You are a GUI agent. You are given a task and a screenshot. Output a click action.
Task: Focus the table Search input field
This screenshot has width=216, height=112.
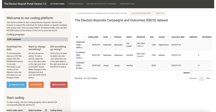201,73
